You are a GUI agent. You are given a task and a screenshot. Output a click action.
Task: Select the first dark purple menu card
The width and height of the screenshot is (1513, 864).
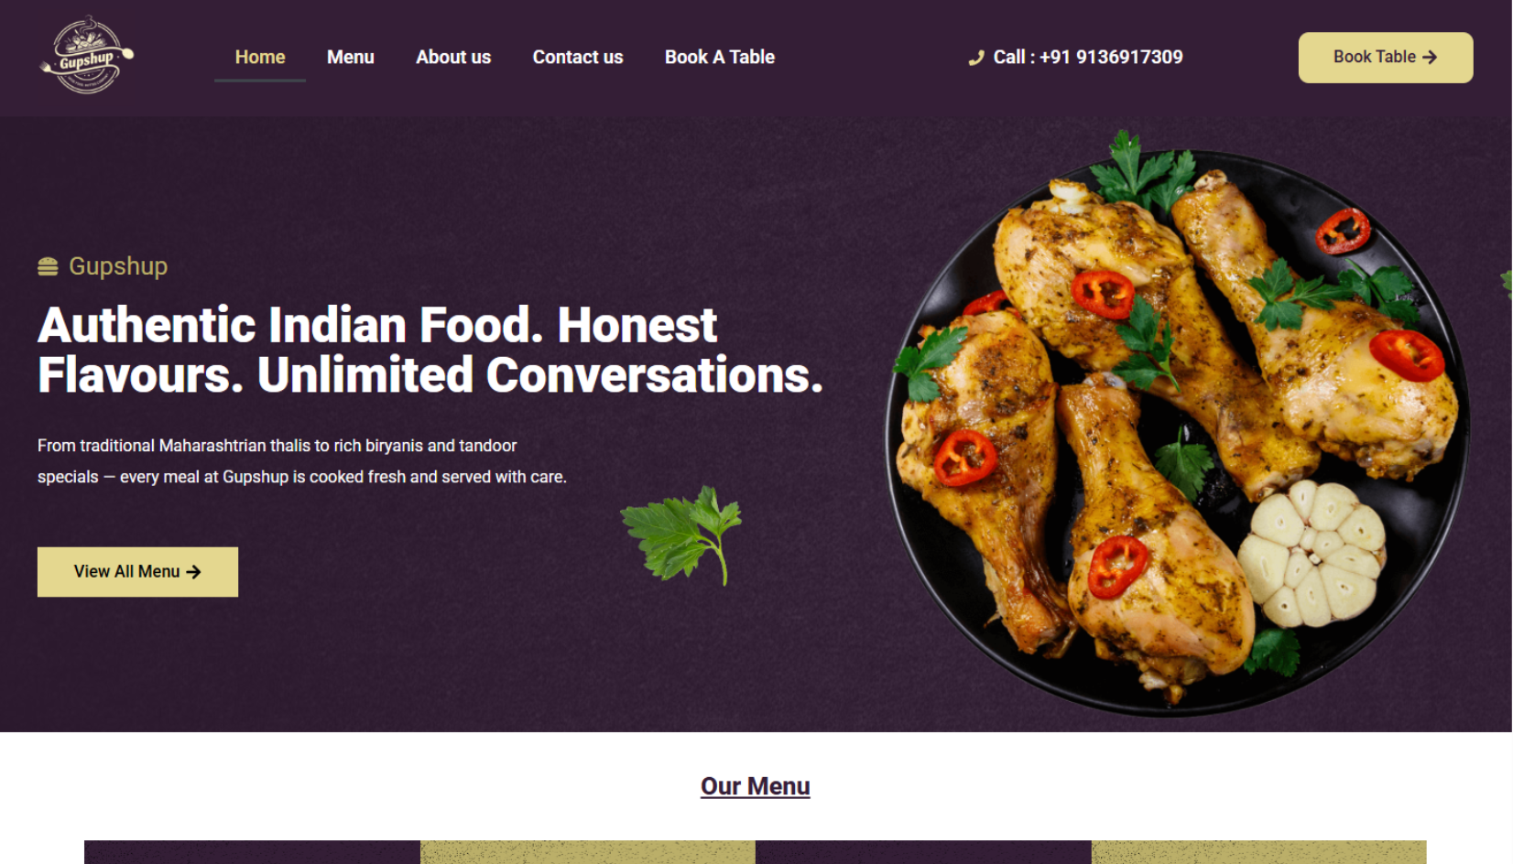(252, 852)
